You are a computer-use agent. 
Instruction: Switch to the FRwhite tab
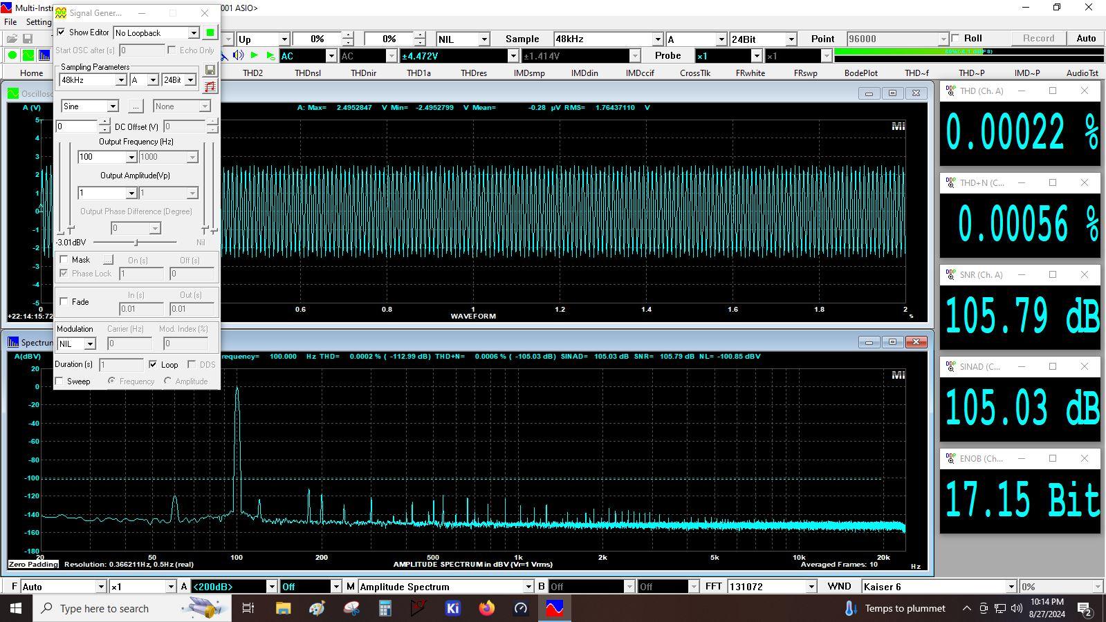click(750, 73)
